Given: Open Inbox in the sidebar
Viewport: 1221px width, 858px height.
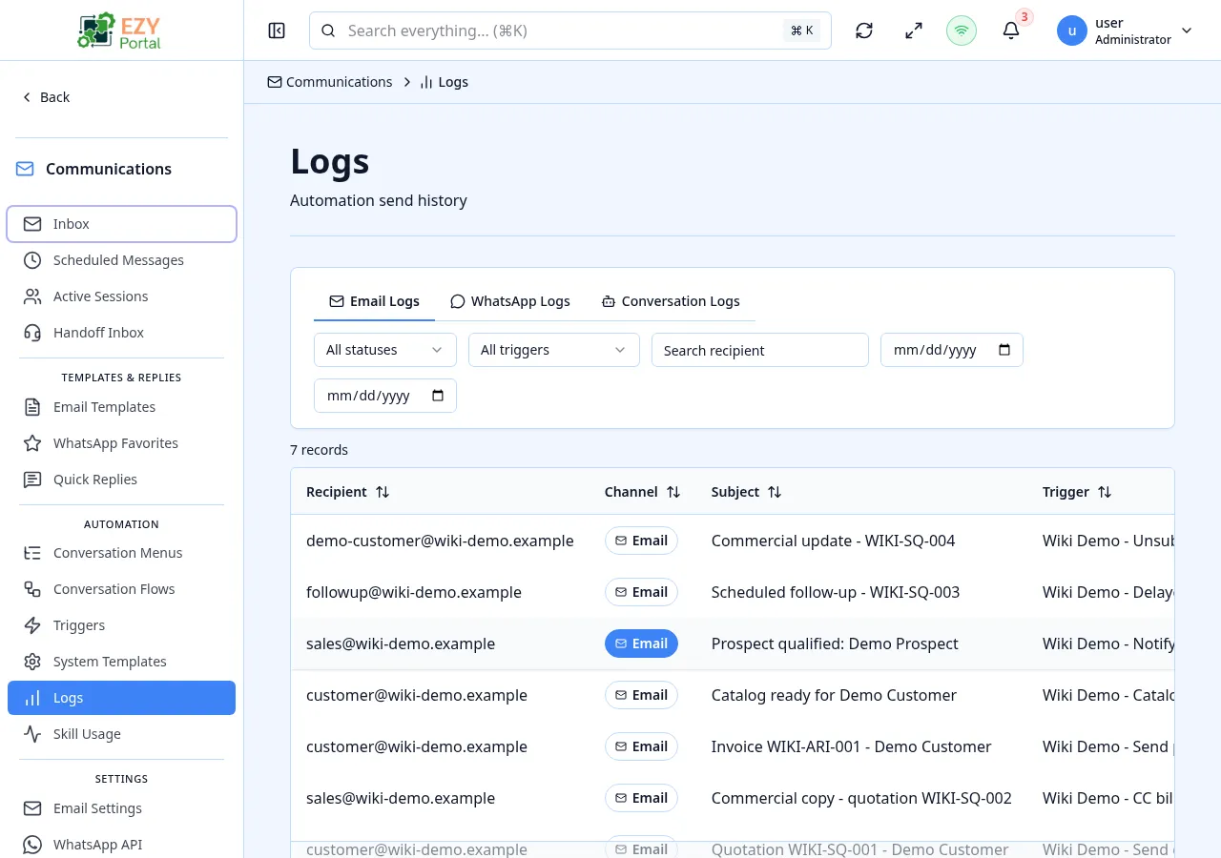Looking at the screenshot, I should [x=121, y=224].
